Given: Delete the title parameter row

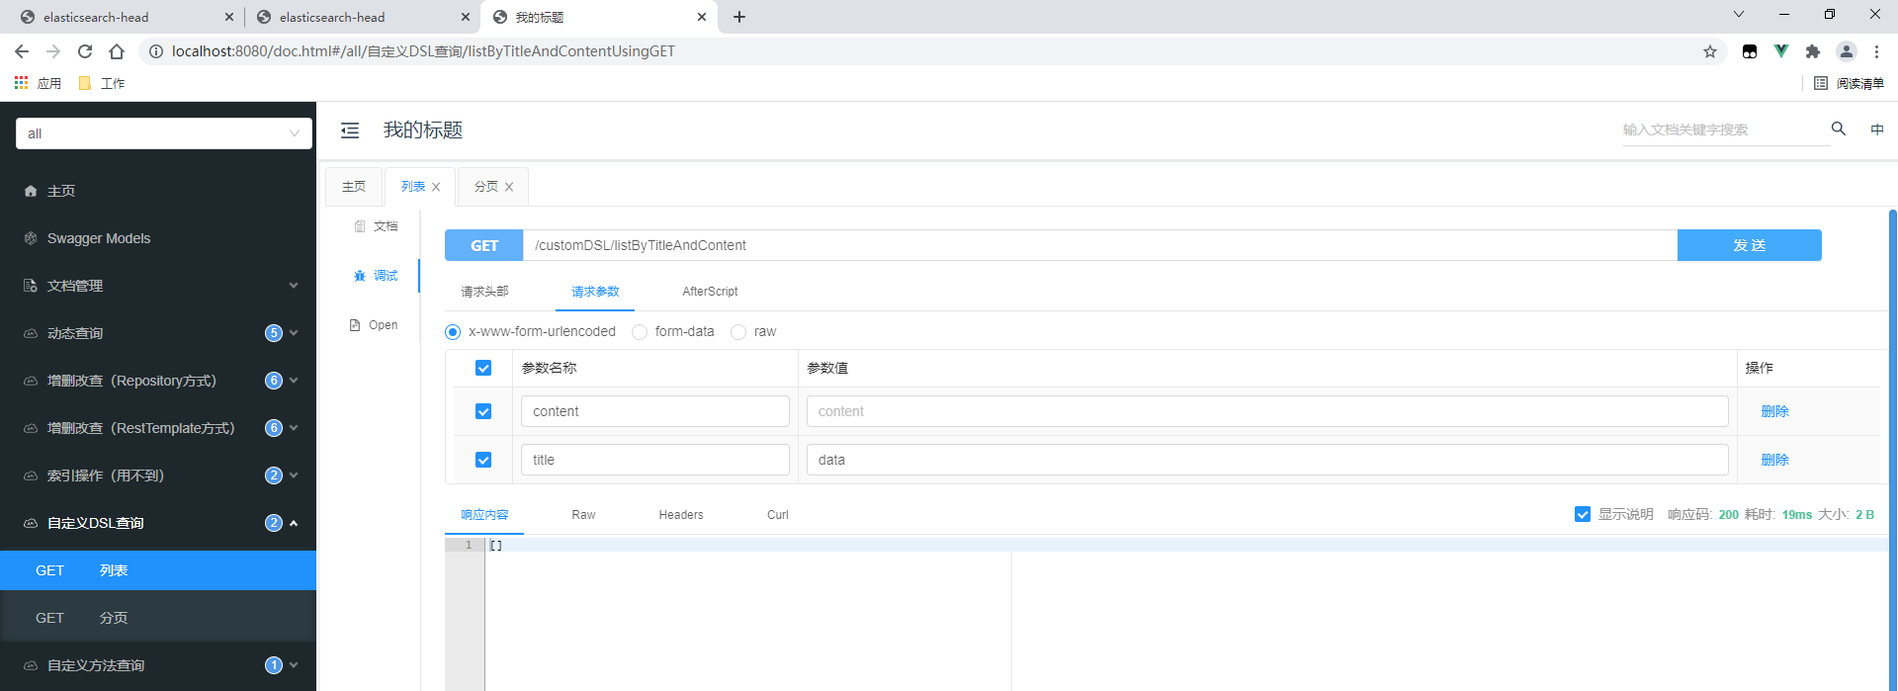Looking at the screenshot, I should pyautogui.click(x=1775, y=460).
